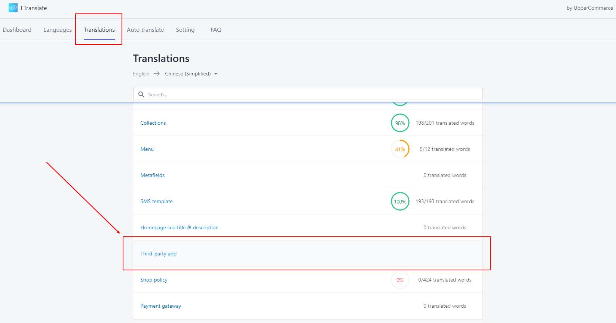Click the 100% progress circle for SMS template
This screenshot has height=323, width=616.
(400, 201)
